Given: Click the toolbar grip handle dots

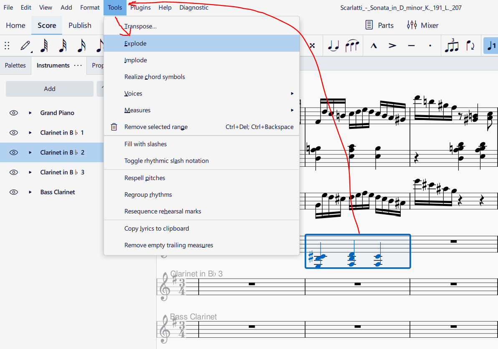Looking at the screenshot, I should pos(7,46).
